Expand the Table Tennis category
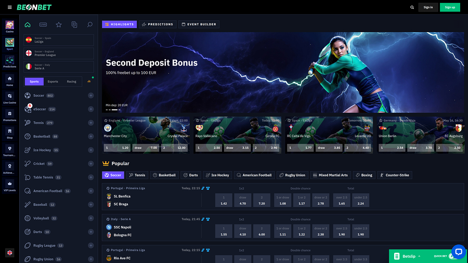This screenshot has width=468, height=263. click(90, 177)
